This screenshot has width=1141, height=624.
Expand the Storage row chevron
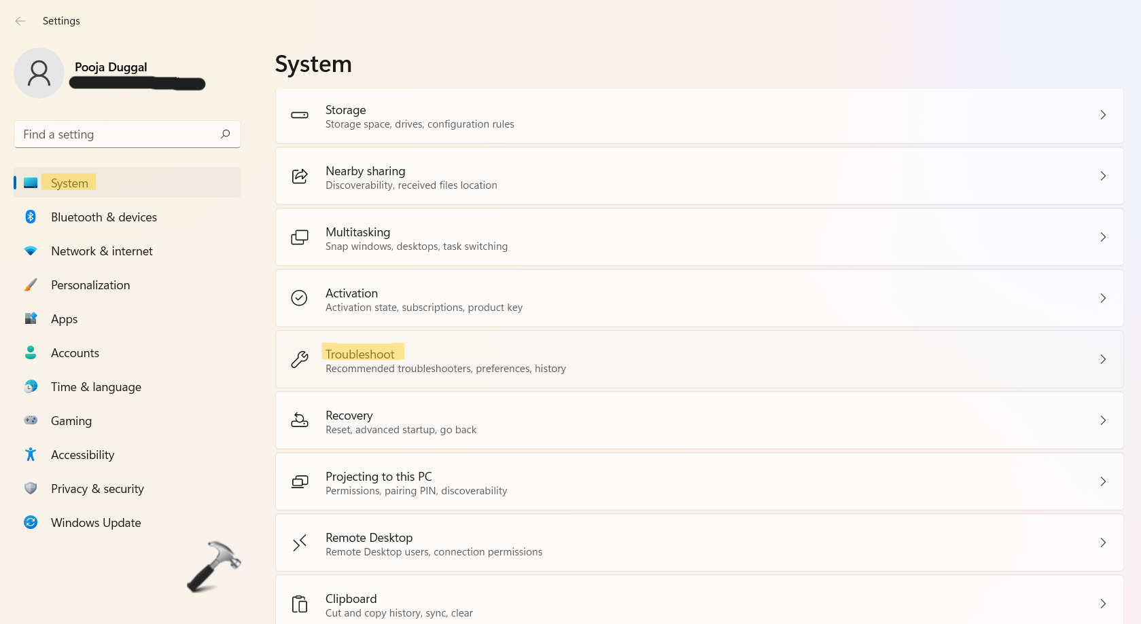[x=1103, y=115]
